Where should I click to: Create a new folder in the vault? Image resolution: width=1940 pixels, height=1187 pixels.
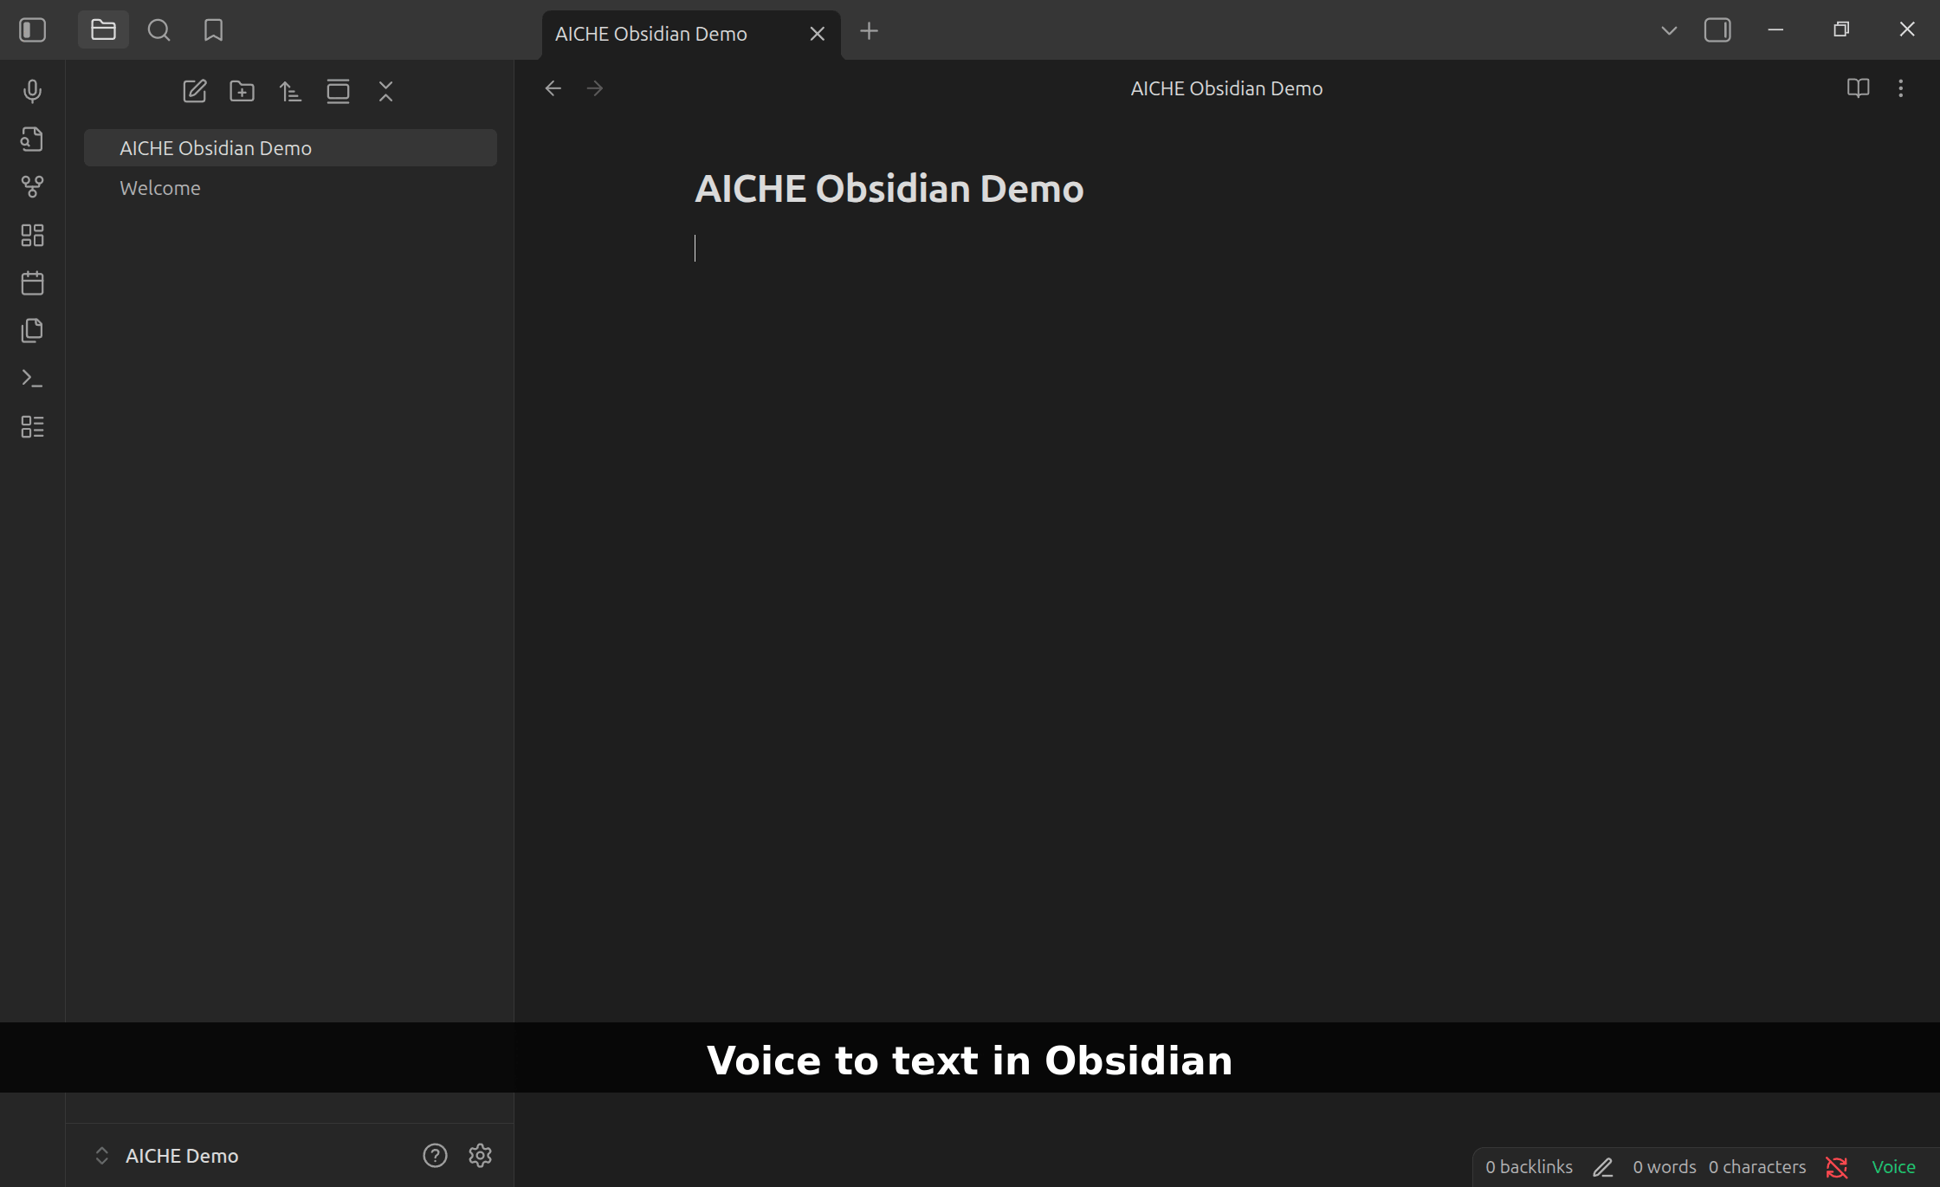pos(242,91)
